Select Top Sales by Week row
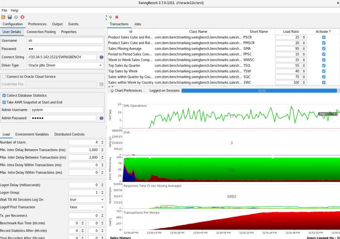The height and width of the screenshot is (239, 340). tap(223, 71)
